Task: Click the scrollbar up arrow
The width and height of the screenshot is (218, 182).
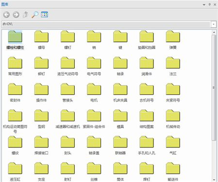Action: (214, 32)
